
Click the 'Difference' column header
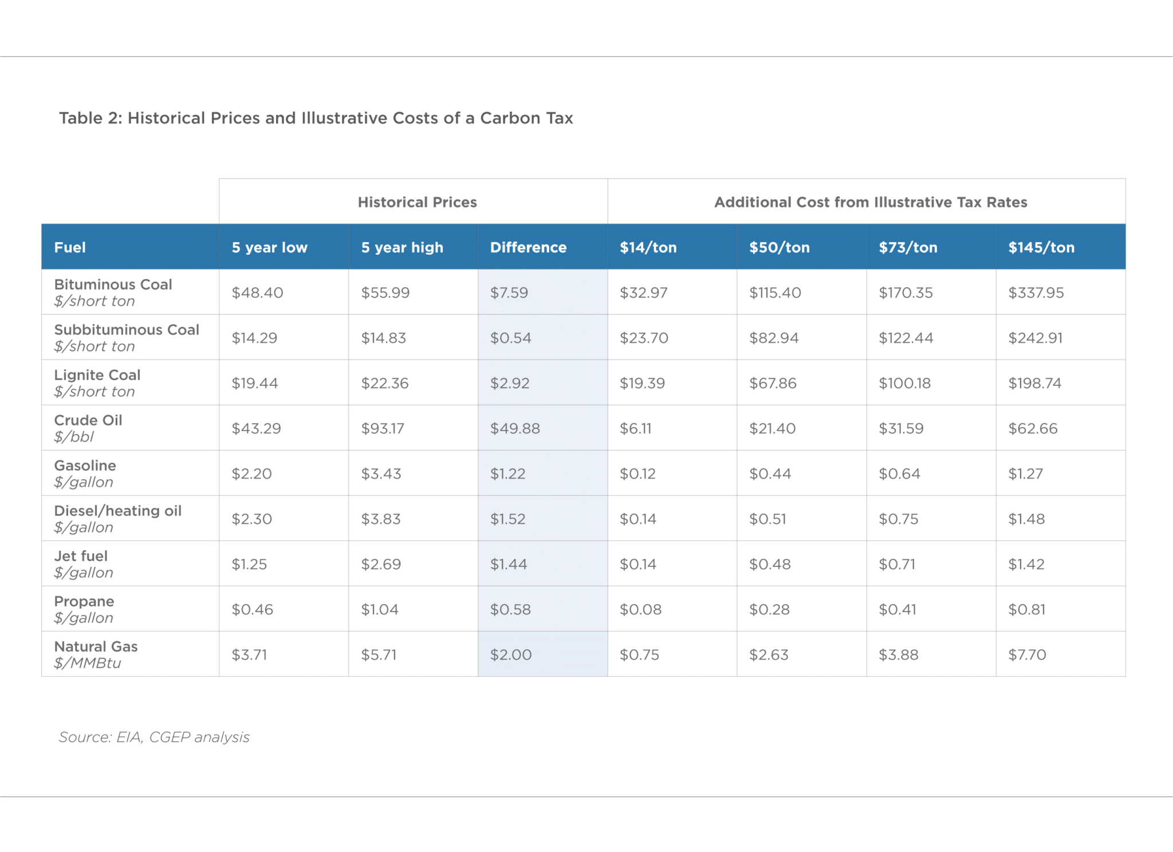click(x=527, y=247)
